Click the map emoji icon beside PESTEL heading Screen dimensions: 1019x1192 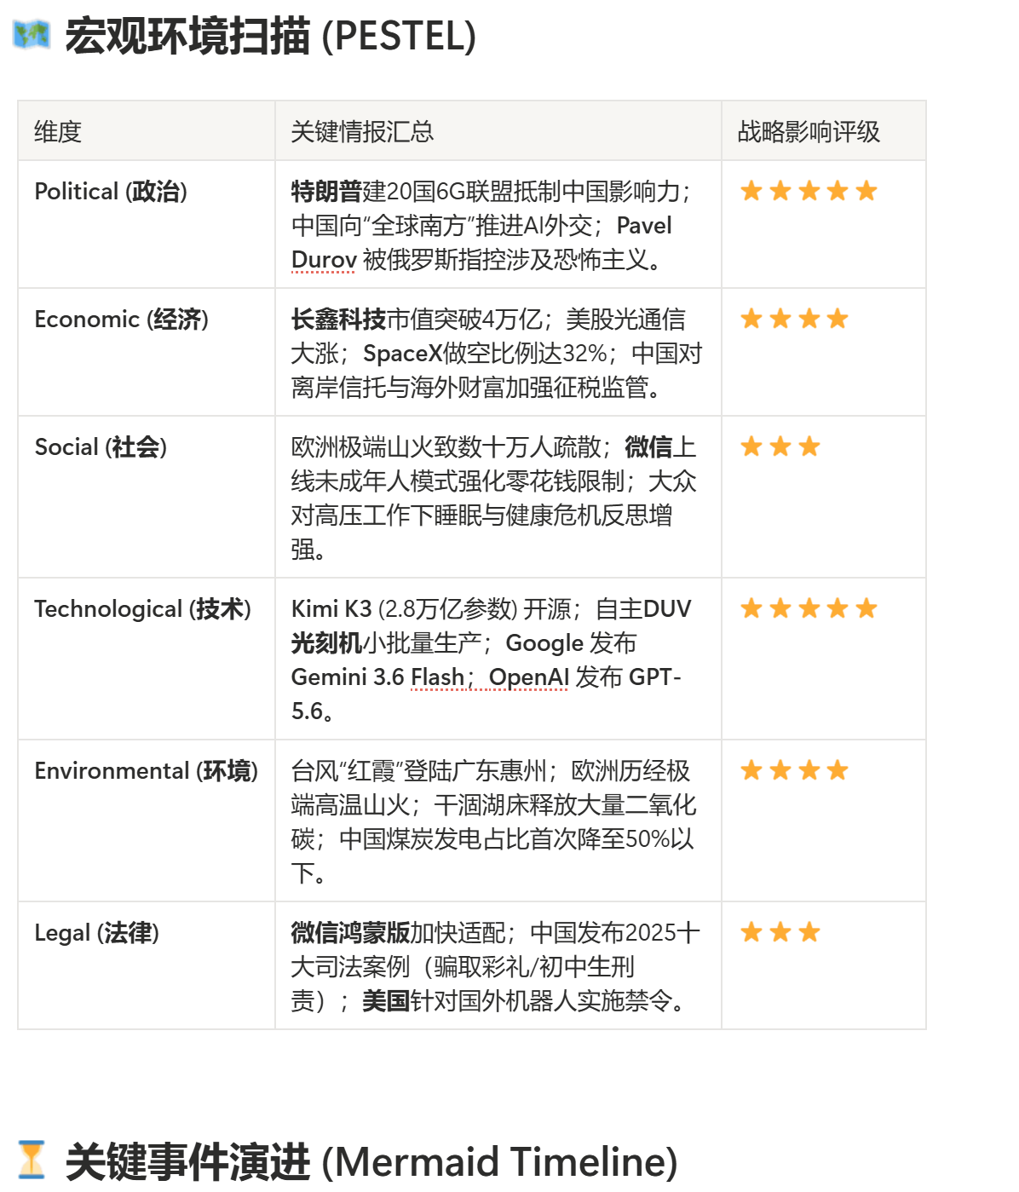(x=32, y=35)
